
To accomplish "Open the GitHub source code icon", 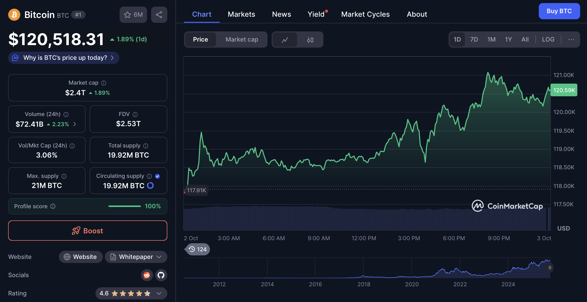I will click(161, 275).
